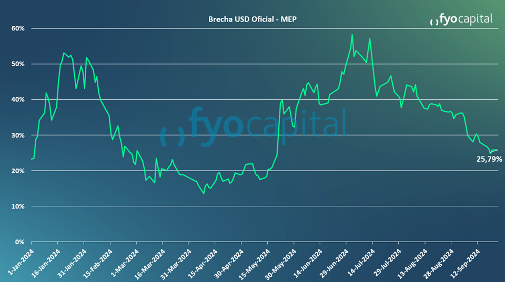Click the 25,79% final value label

489,159
